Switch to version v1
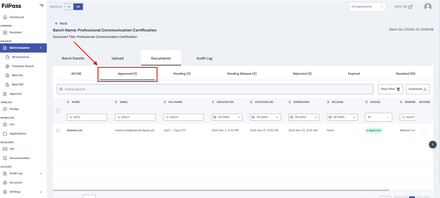The width and height of the screenshot is (440, 198). pos(69,7)
